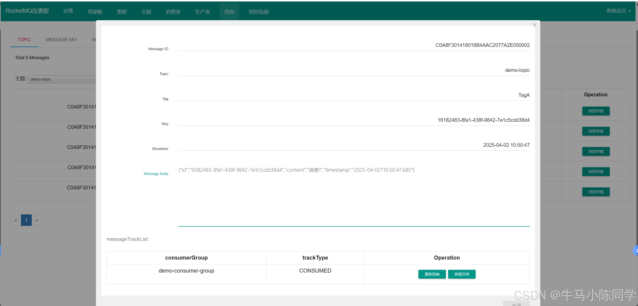Screen dimensions: 638x306
Task: Select page number 1 in pagination
Action: click(26, 220)
